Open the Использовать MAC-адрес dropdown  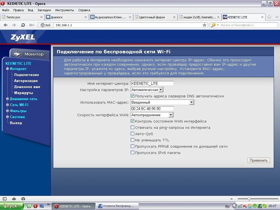coord(162,102)
